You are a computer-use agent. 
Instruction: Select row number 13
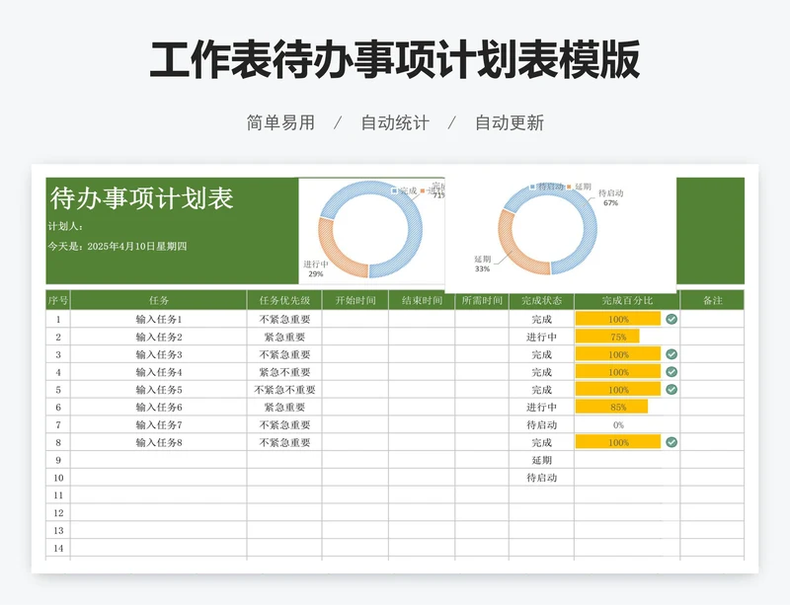pos(58,530)
